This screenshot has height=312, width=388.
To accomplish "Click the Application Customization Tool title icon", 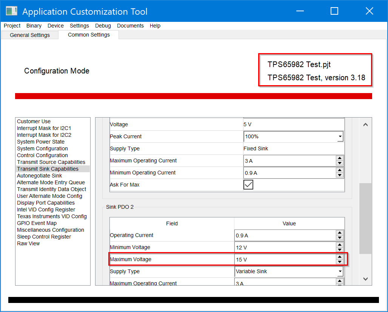I will click(x=12, y=11).
